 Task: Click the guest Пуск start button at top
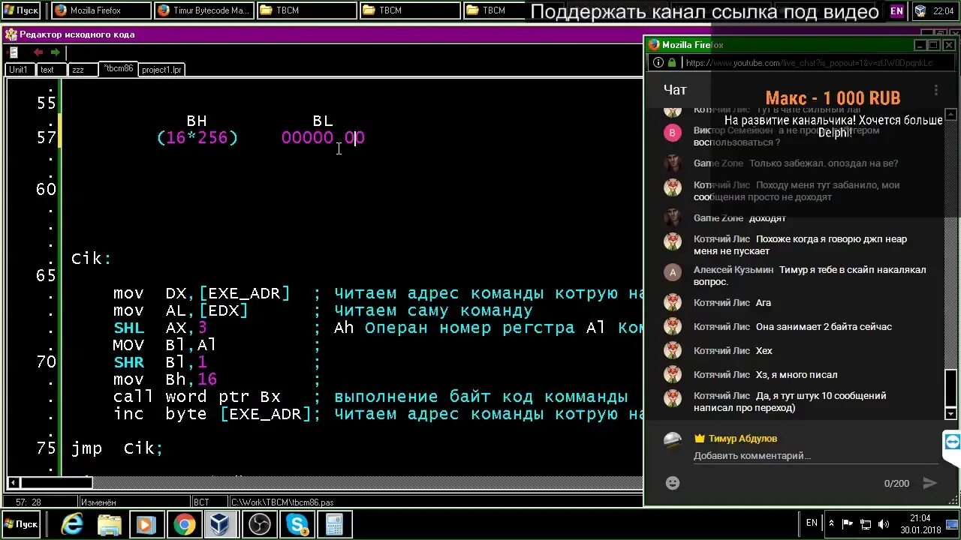[x=21, y=10]
